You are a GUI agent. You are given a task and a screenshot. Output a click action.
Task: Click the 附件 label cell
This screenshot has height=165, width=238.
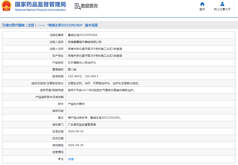click(x=34, y=104)
